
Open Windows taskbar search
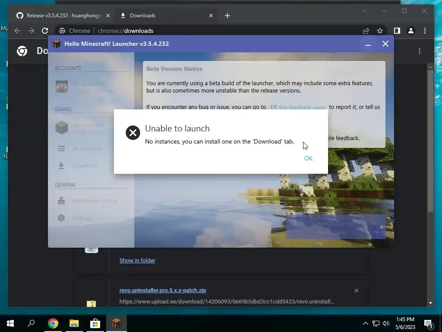point(31,323)
